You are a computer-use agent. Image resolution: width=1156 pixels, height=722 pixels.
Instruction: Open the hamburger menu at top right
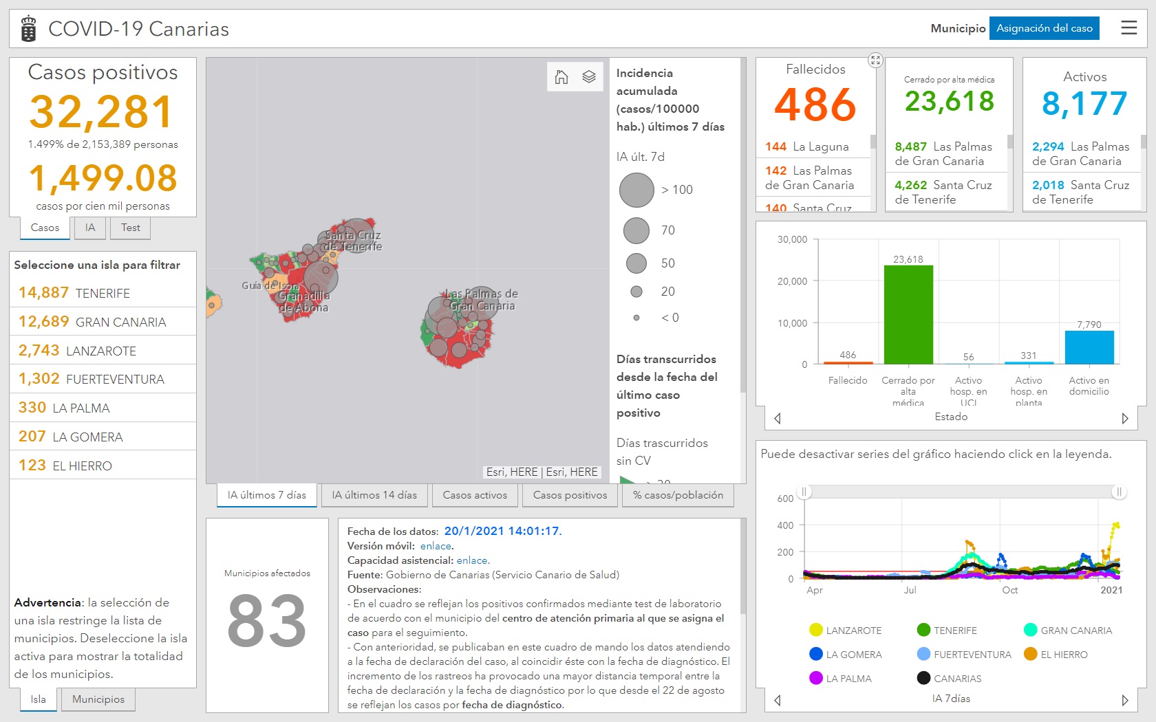coord(1128,28)
